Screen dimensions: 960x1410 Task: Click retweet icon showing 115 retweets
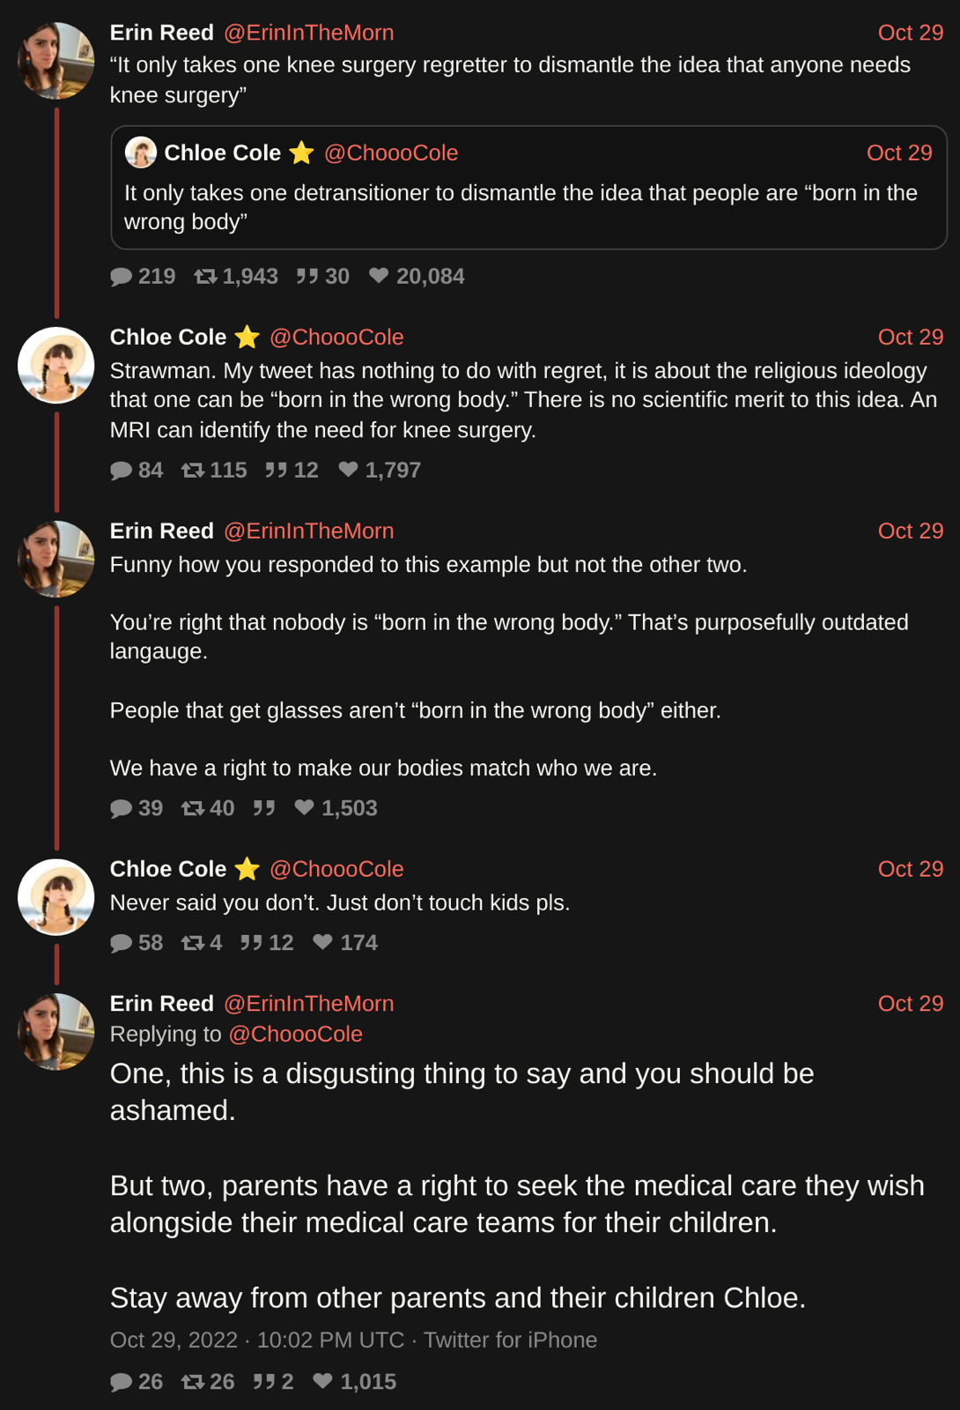click(192, 471)
